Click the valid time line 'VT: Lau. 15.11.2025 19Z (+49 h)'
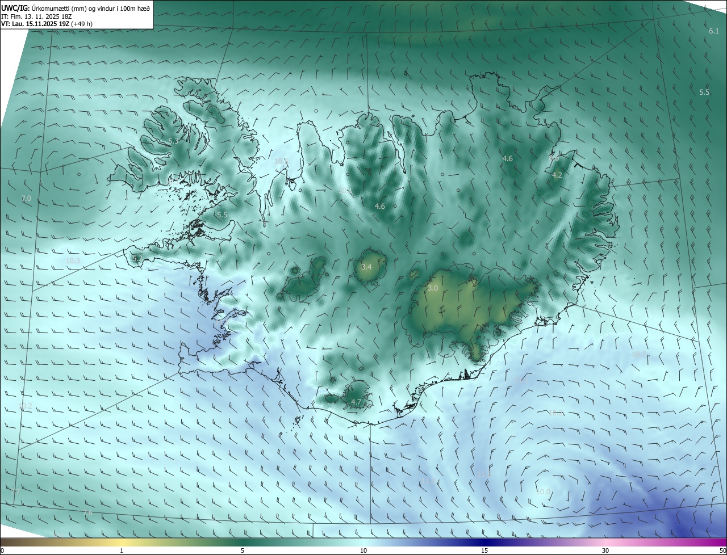Viewport: 727px width, 555px height. [x=47, y=24]
